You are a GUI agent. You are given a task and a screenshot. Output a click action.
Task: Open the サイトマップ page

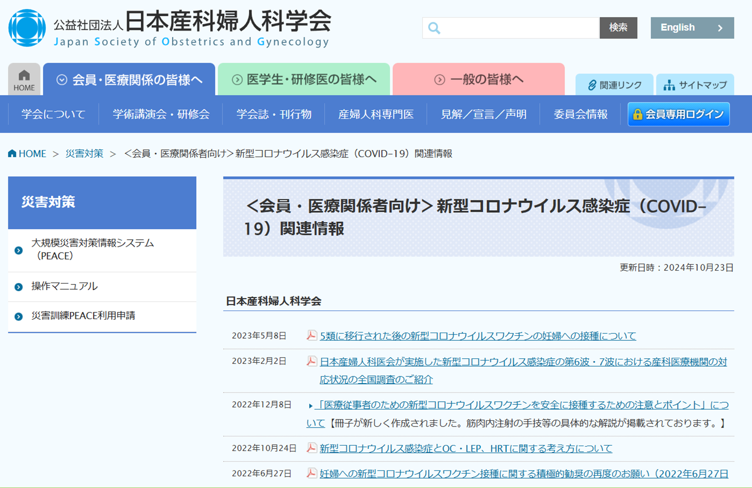[x=695, y=85]
